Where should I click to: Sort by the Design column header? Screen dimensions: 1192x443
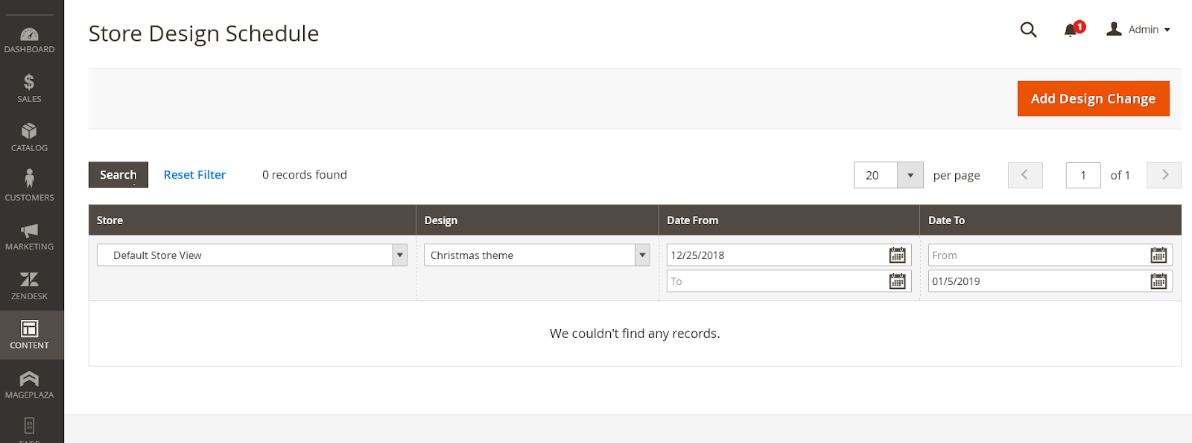point(537,220)
